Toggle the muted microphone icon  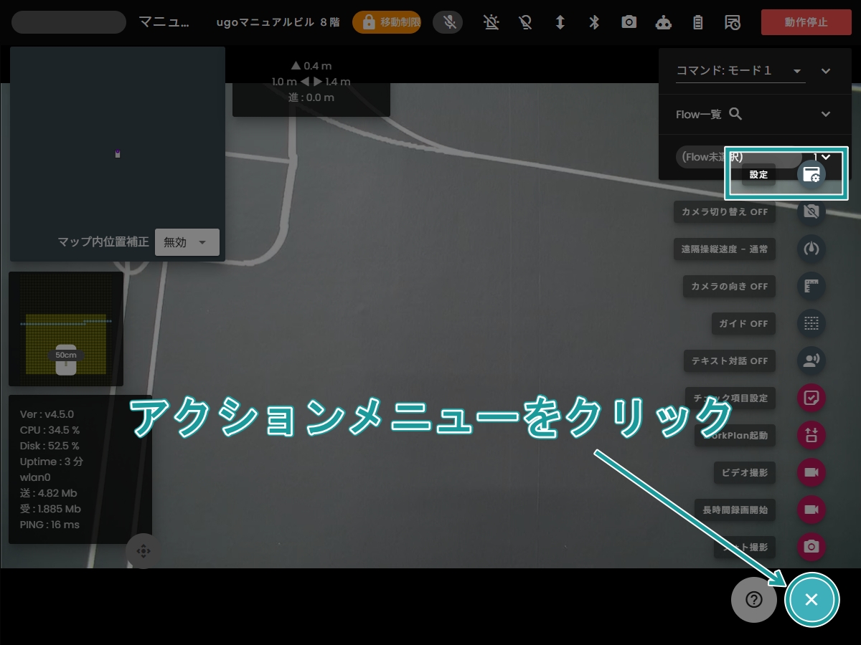coord(450,22)
